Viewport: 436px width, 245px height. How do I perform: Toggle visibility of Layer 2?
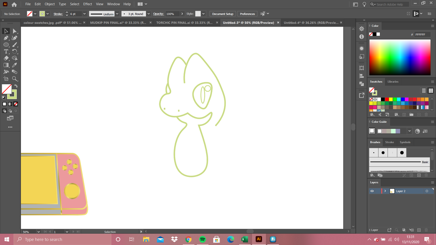click(x=372, y=191)
